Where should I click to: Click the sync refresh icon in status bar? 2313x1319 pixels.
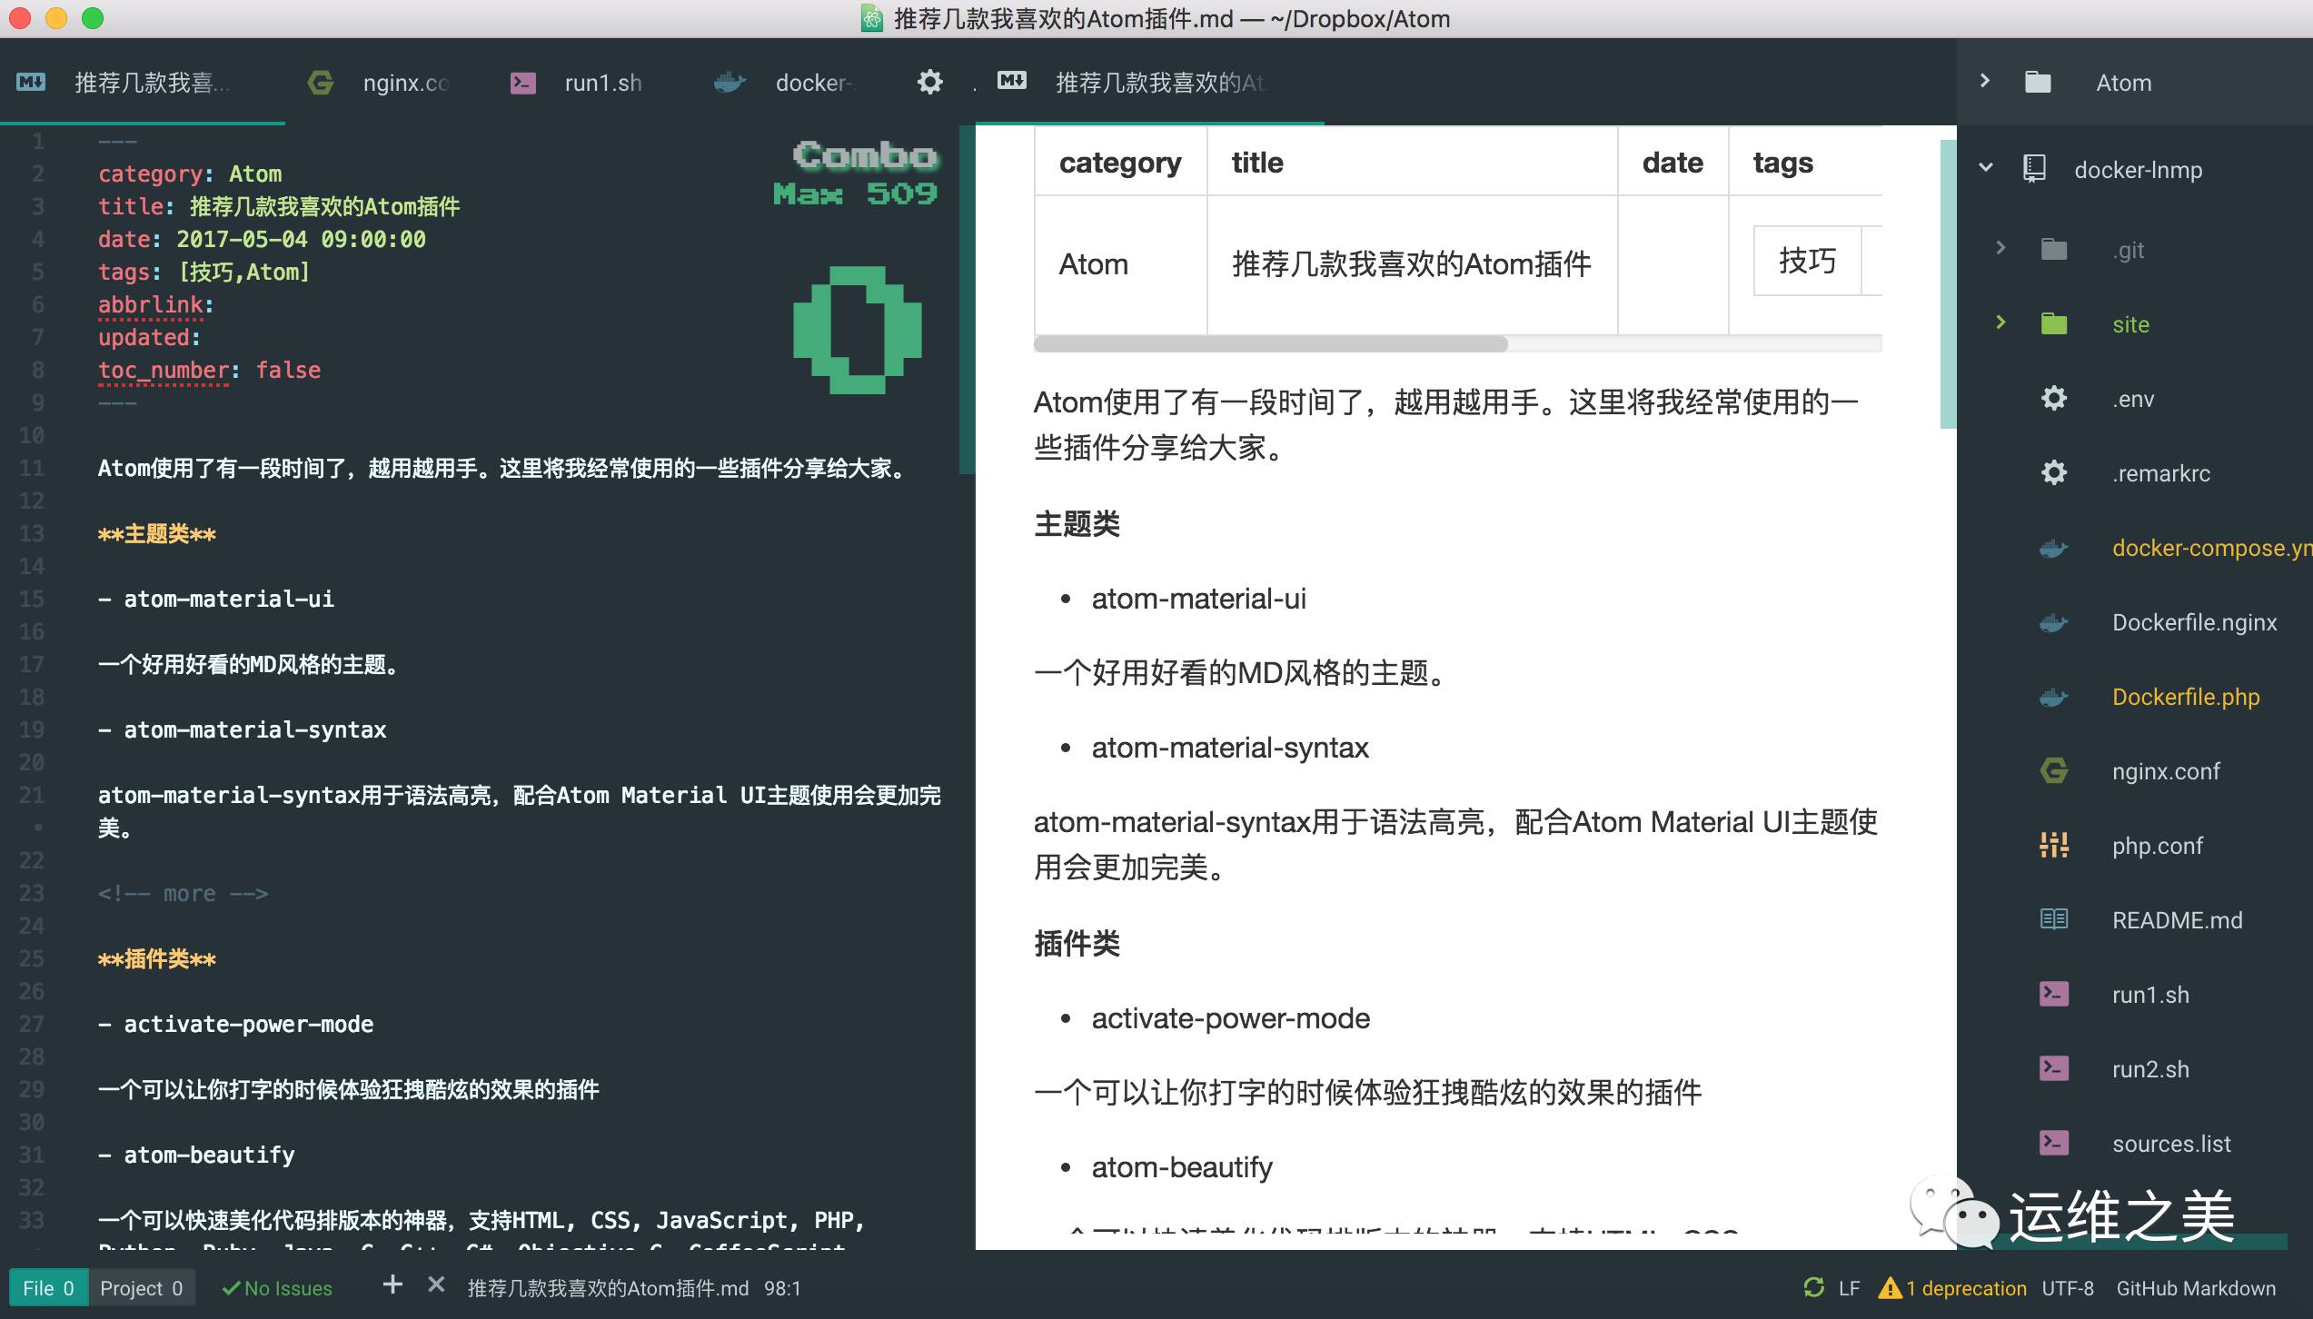1813,1287
